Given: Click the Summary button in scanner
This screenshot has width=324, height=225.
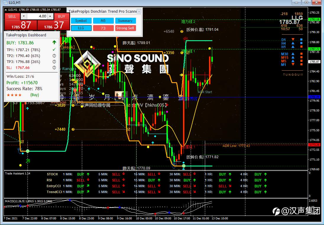Looking at the screenshot, I should [x=125, y=21].
